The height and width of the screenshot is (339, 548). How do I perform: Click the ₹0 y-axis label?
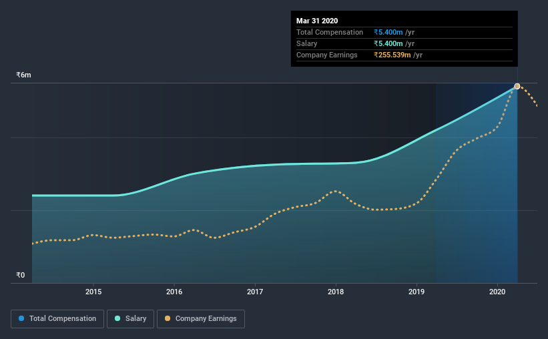[20, 275]
